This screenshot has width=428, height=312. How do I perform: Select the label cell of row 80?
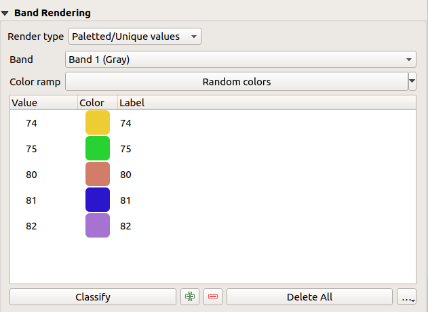(125, 175)
